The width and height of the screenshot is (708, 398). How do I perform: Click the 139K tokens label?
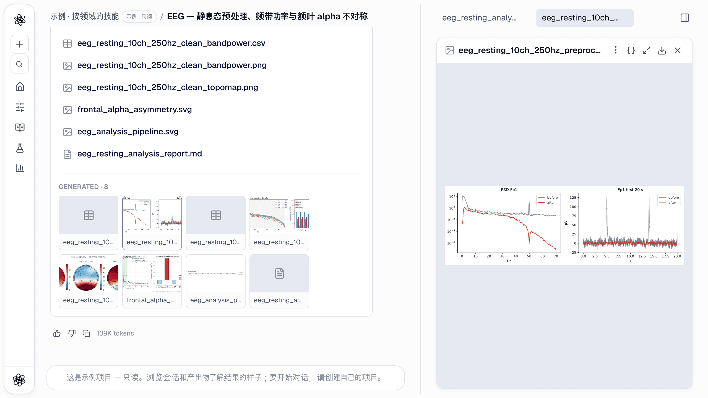click(115, 333)
